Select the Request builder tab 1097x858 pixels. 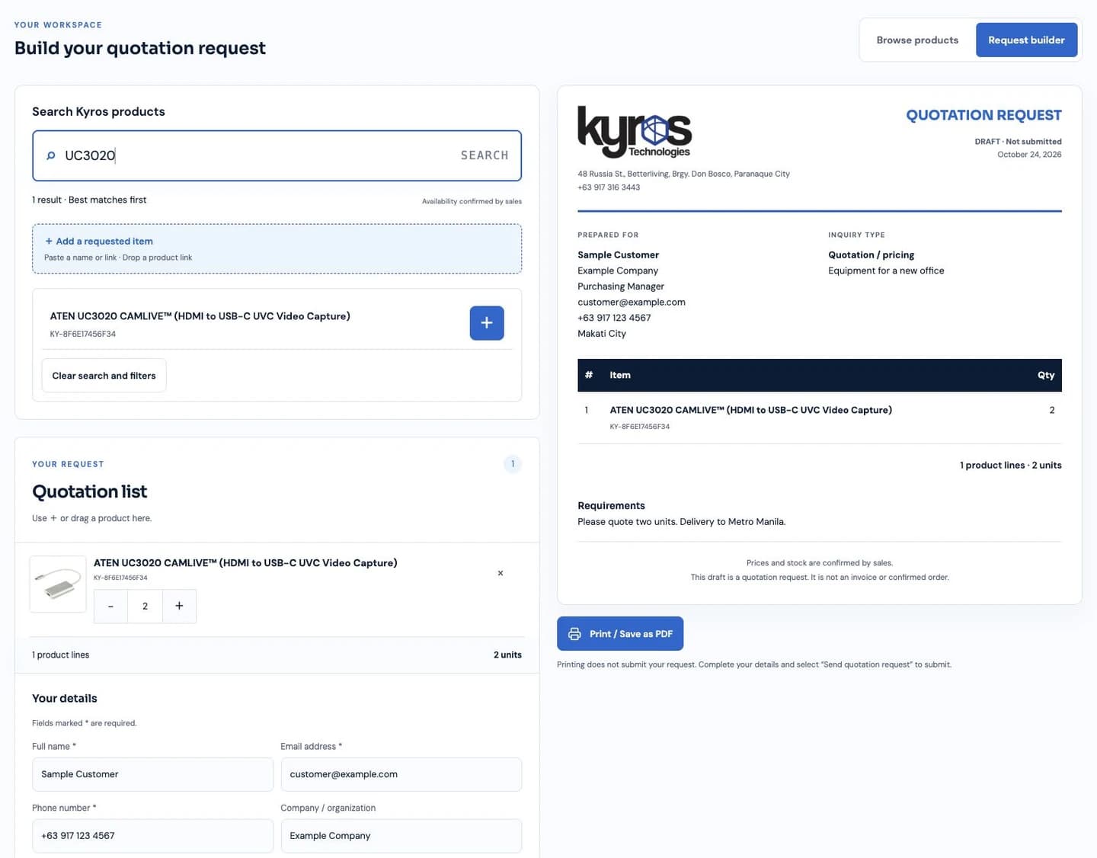pos(1026,40)
